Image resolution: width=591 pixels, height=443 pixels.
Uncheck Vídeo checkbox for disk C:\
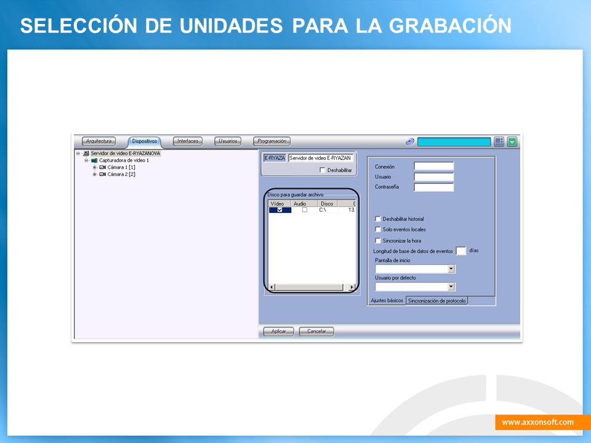tap(279, 210)
